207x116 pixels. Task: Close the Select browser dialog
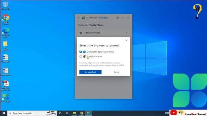tap(126, 40)
